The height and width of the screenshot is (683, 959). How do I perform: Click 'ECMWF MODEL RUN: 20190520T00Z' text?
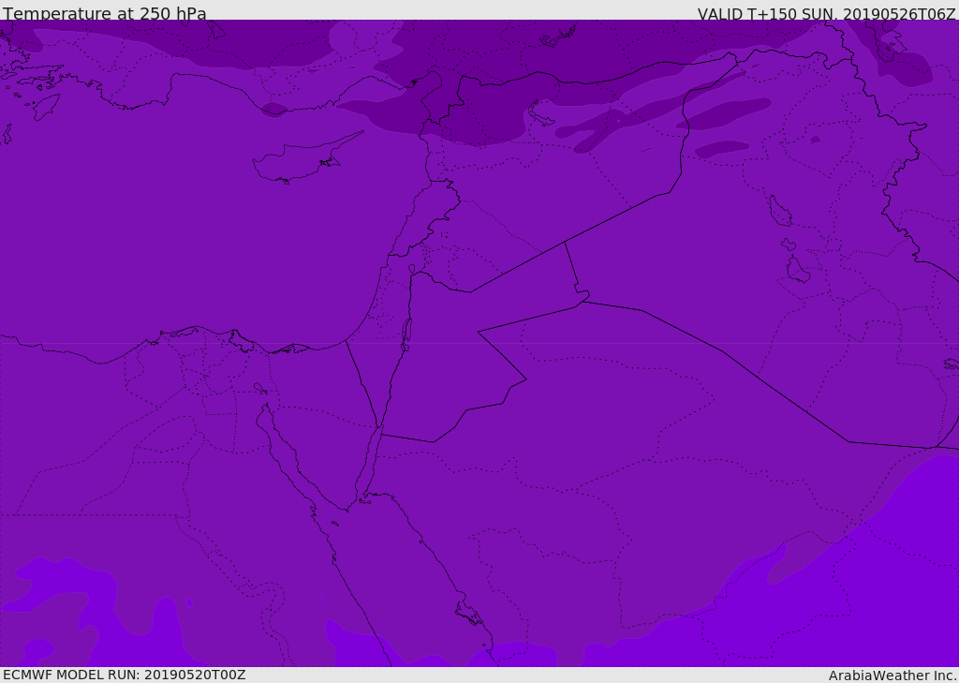pos(125,675)
